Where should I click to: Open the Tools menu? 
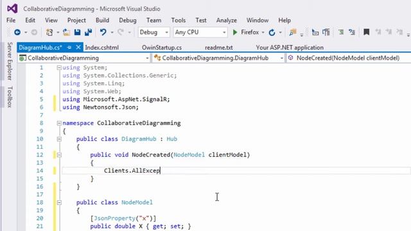pyautogui.click(x=179, y=20)
